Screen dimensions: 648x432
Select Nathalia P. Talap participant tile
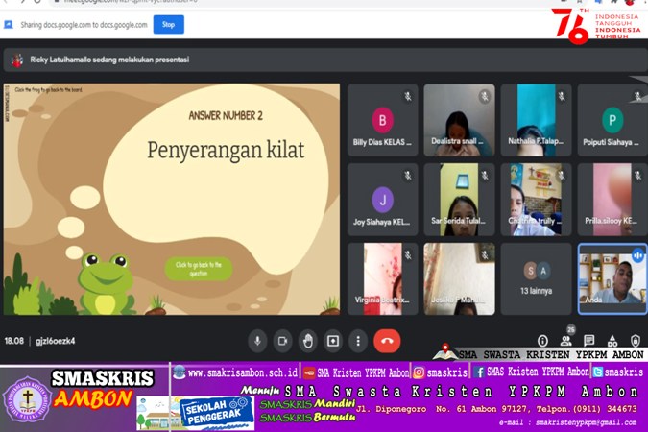point(536,120)
